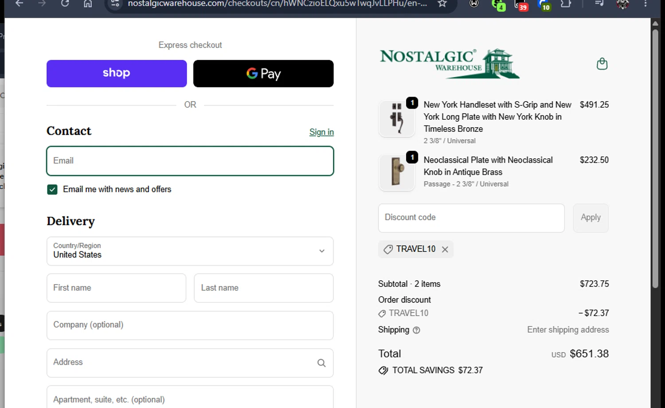
Task: Click the Passage - 2 3/8" / Universal variant text
Action: coord(466,184)
